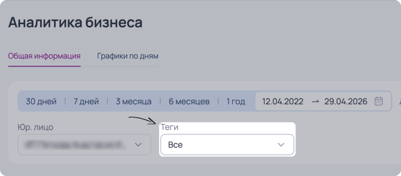Click the Юр. лицо field label
401x176 pixels.
click(x=36, y=127)
